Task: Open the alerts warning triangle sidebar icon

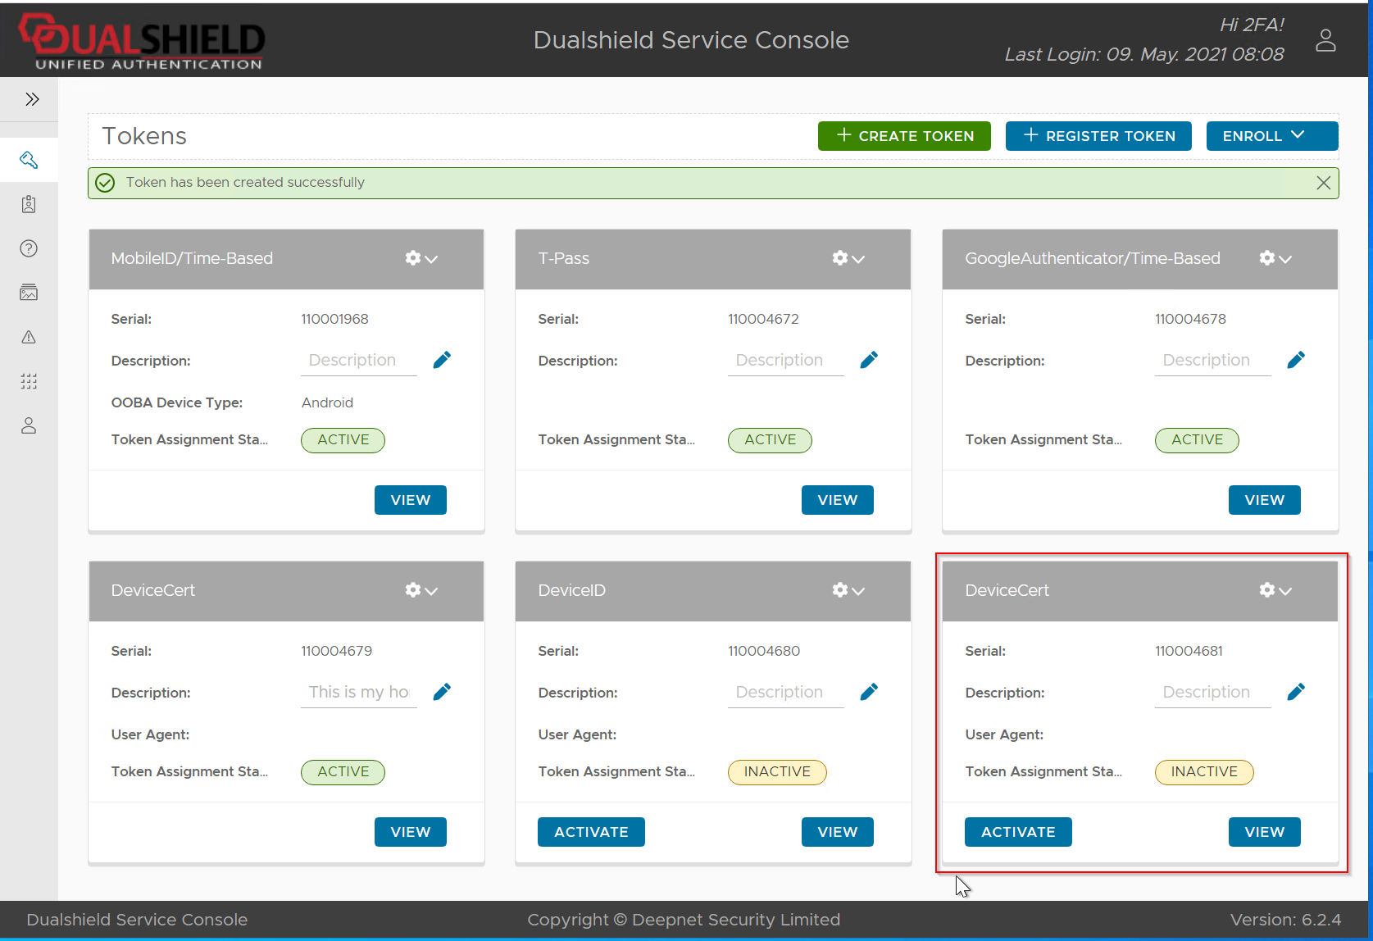Action: pos(29,337)
